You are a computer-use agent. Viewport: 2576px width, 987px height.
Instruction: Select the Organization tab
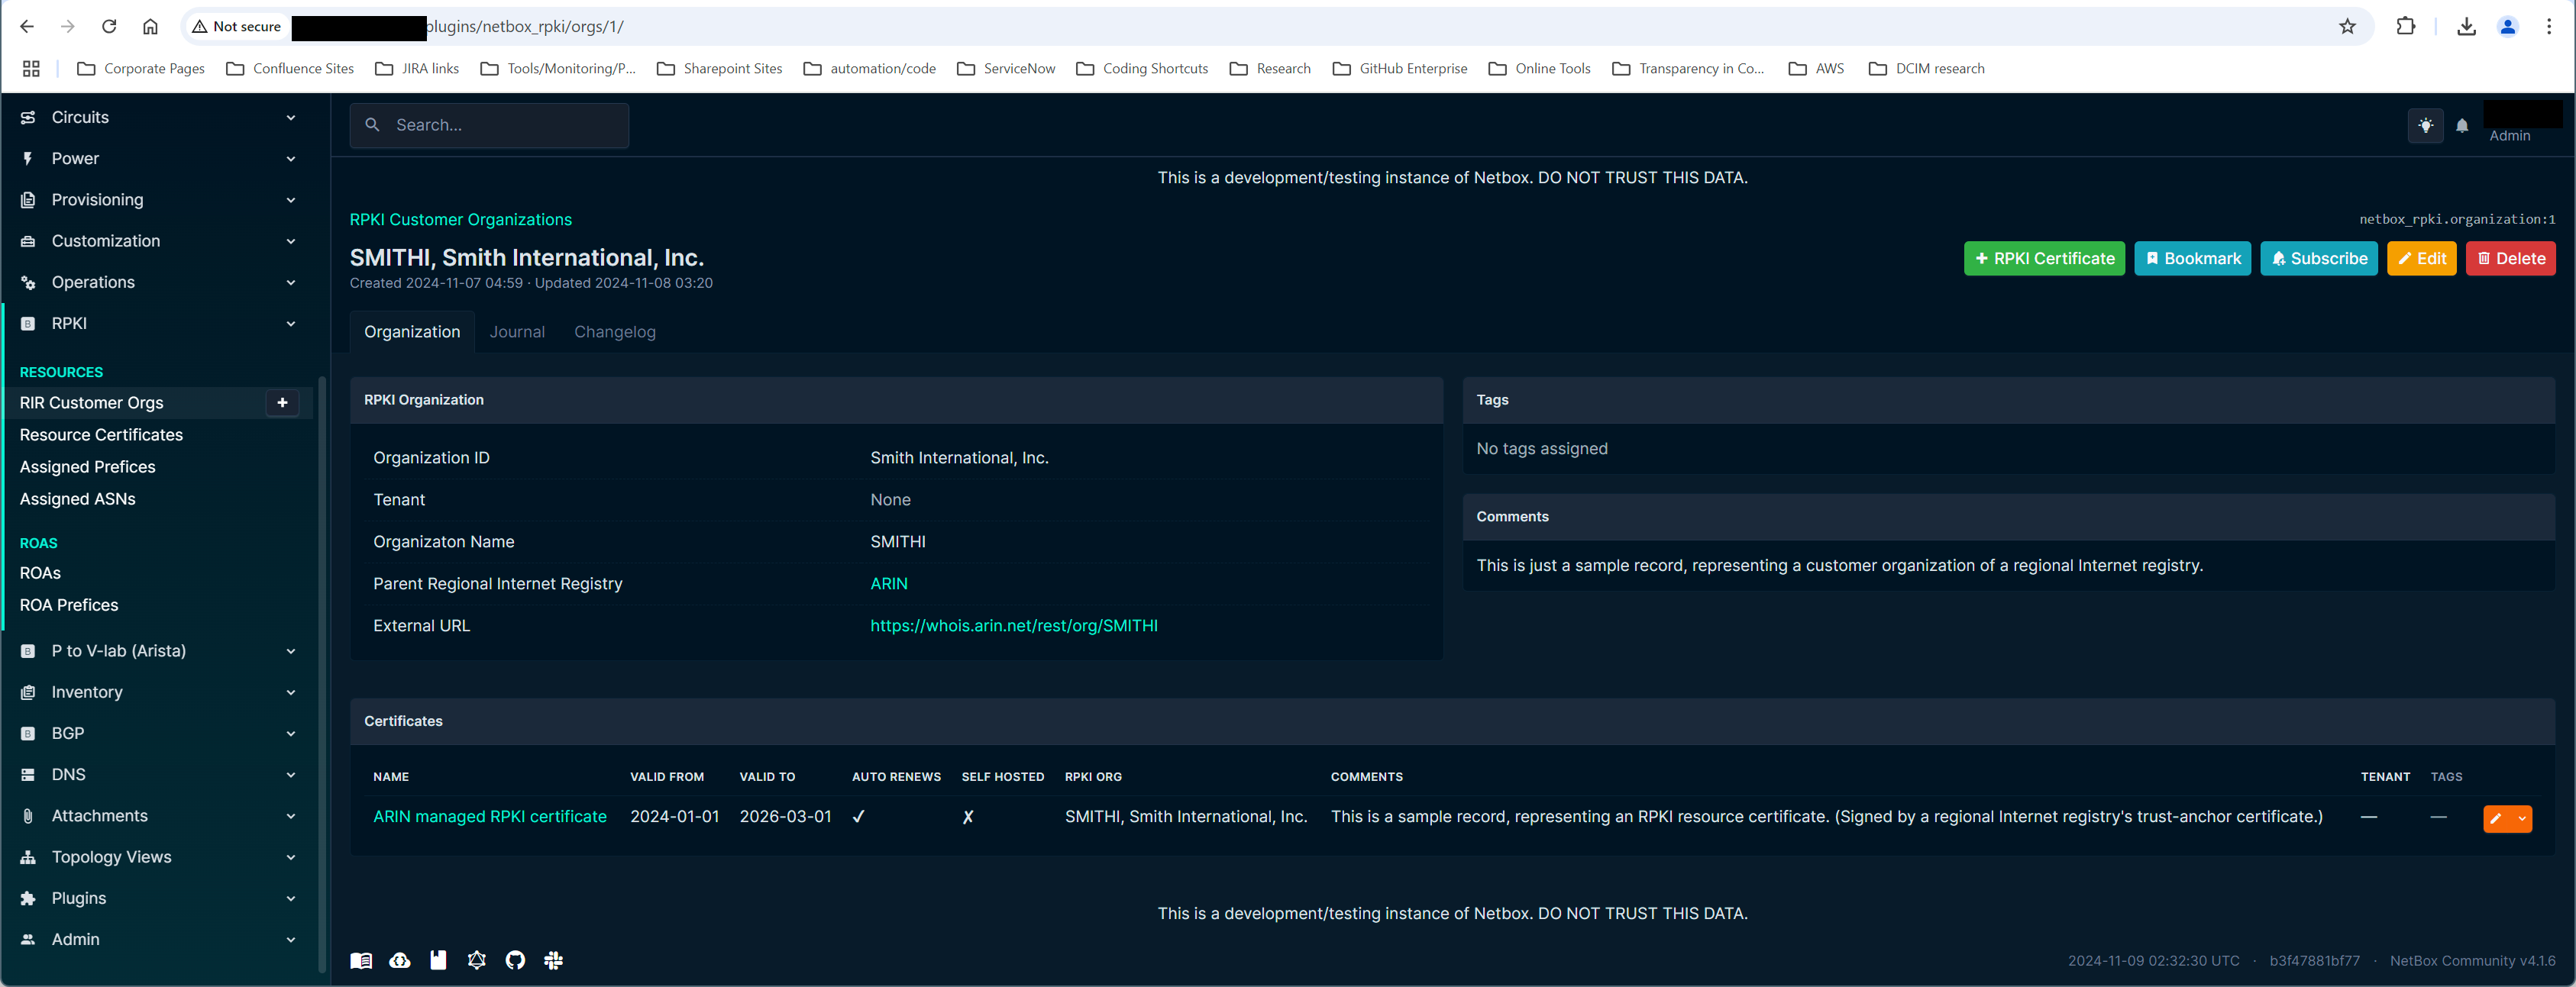pos(412,332)
